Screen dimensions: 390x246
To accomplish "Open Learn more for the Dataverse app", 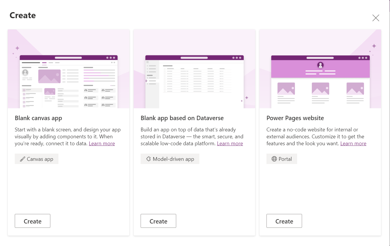I will (x=230, y=143).
